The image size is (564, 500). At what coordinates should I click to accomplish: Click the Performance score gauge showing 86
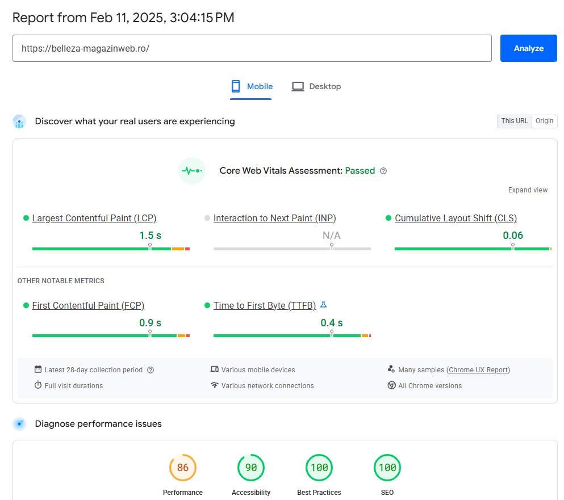pyautogui.click(x=182, y=468)
